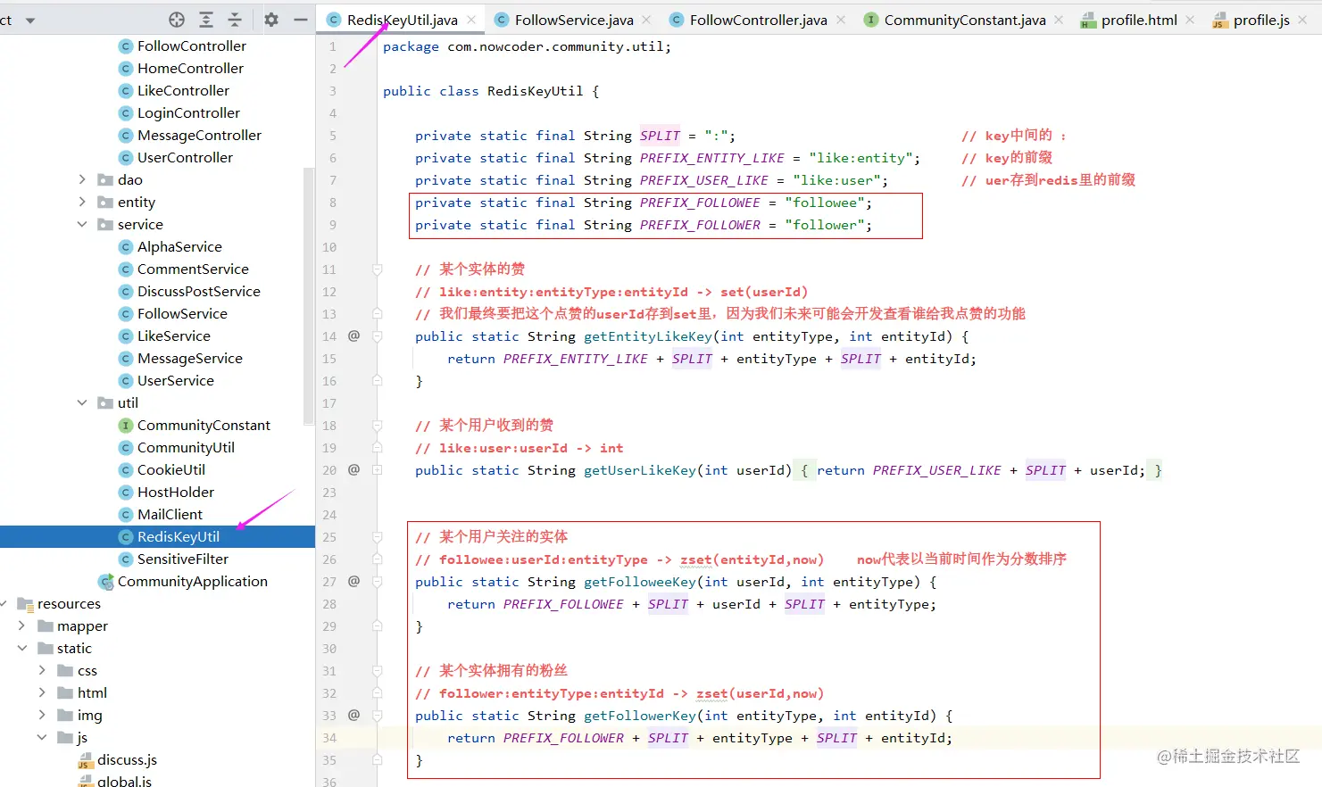Click the gutter @ icon on line 14
This screenshot has height=787, width=1322.
click(353, 336)
